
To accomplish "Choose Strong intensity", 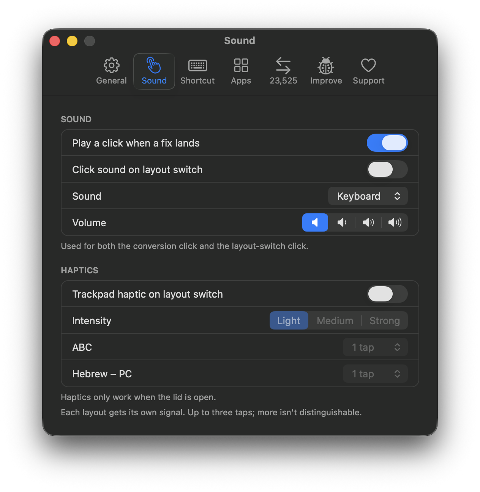I will point(385,320).
